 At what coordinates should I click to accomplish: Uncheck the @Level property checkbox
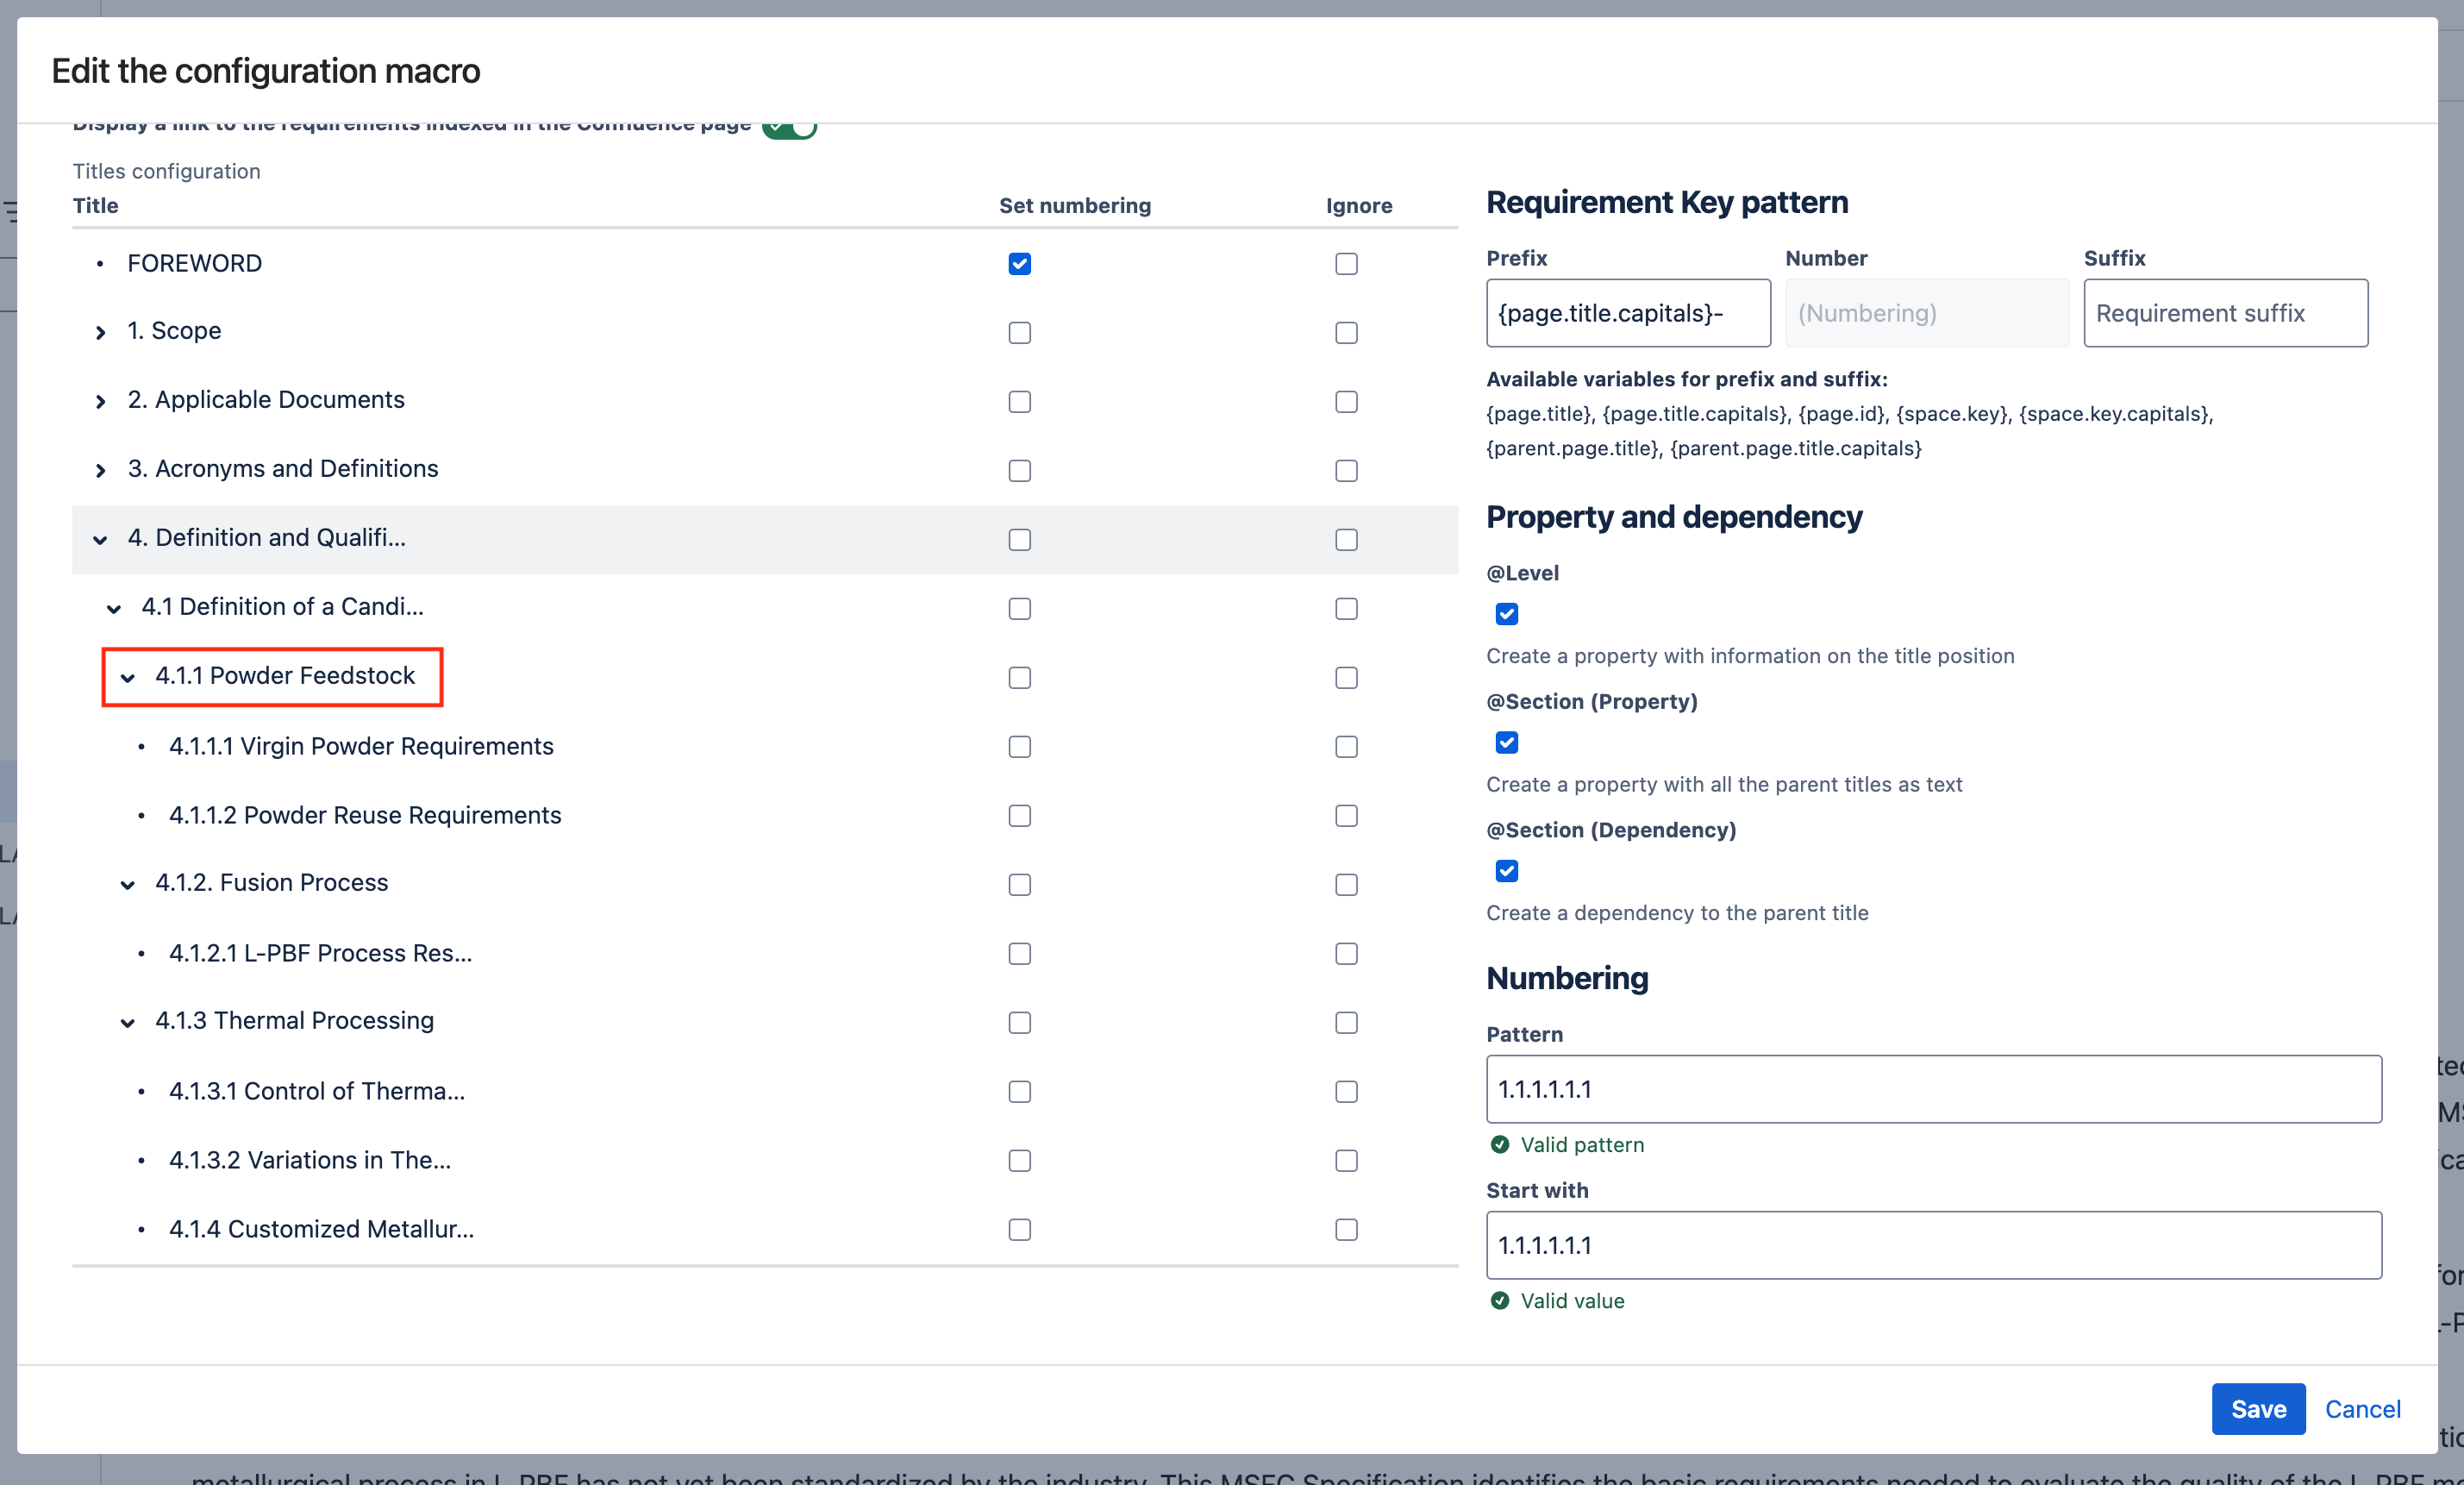click(1506, 613)
